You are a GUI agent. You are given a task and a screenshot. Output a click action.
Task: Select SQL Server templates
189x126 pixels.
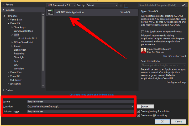coord(16,80)
